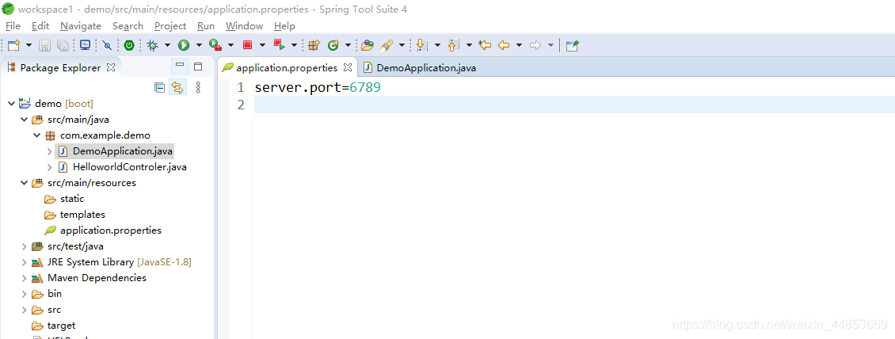Open the Next Annotation dropdown arrow
The height and width of the screenshot is (339, 895).
(437, 45)
